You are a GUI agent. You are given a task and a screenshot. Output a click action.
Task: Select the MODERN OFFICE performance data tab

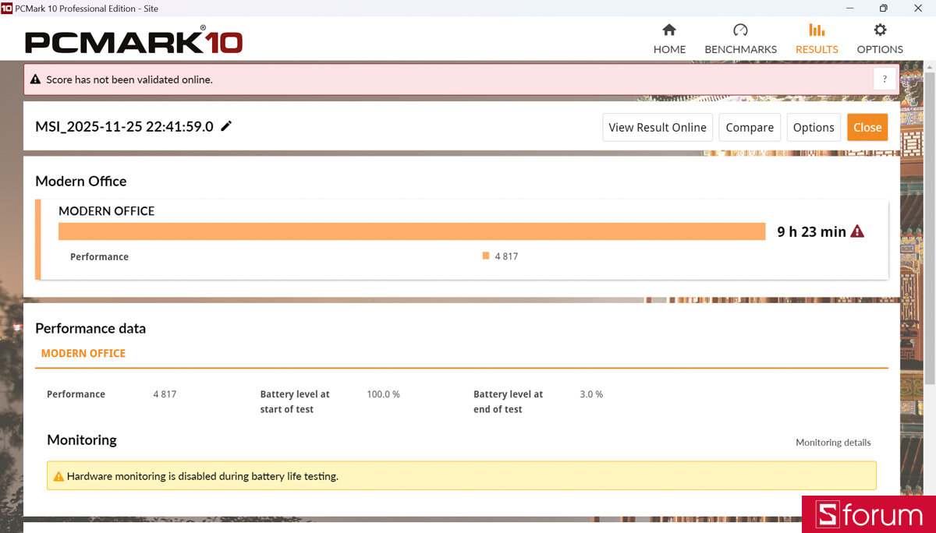click(x=83, y=353)
